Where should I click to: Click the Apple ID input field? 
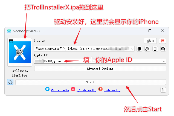coord(100,61)
